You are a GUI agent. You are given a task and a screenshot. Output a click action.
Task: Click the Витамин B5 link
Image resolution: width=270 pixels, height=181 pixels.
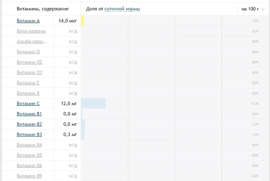(x=29, y=155)
